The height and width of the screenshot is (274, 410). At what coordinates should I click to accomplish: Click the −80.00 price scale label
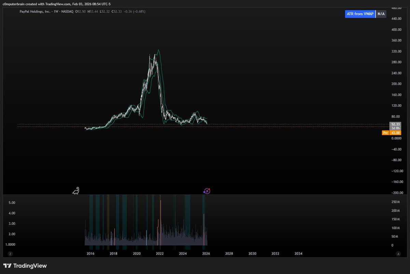pyautogui.click(x=396, y=160)
